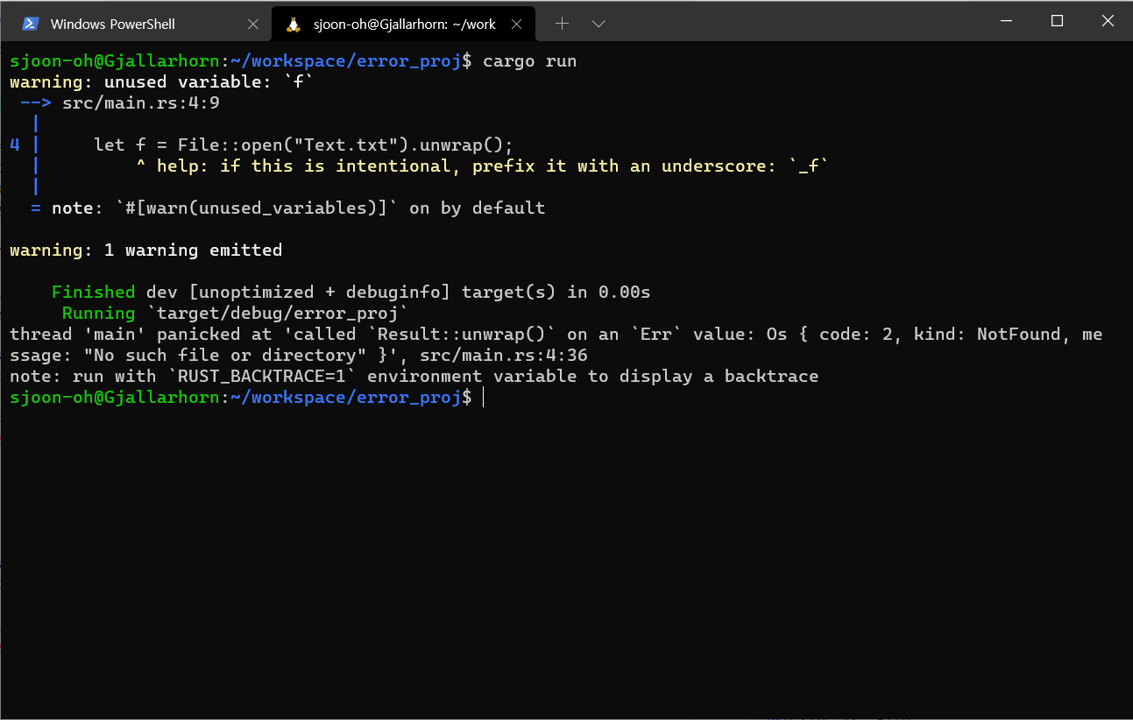Click the 'RUST_BACKTRACE=1' note line

pos(414,377)
